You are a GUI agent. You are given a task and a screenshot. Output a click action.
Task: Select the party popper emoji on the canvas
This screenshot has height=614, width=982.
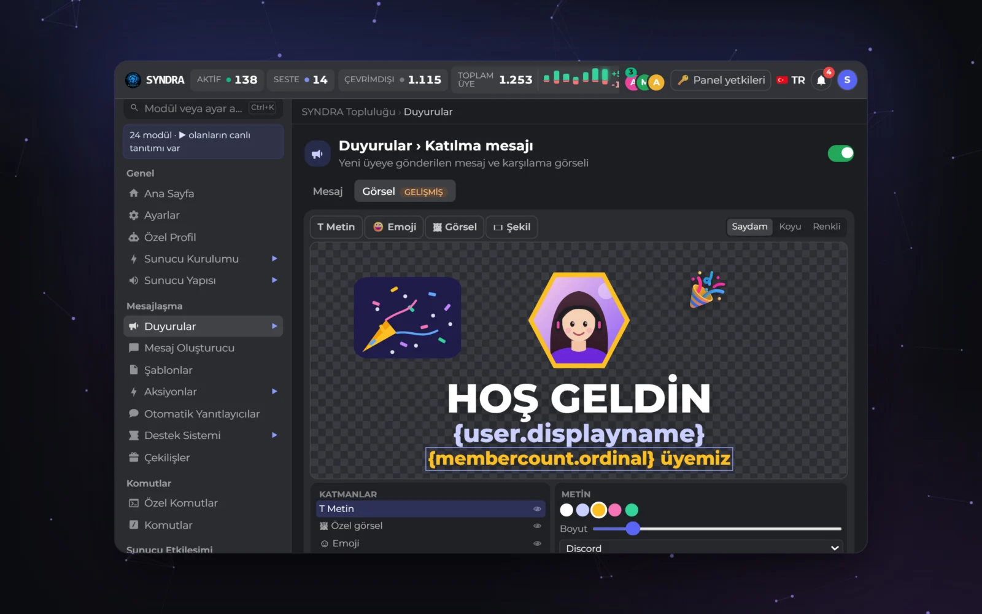pyautogui.click(x=707, y=289)
